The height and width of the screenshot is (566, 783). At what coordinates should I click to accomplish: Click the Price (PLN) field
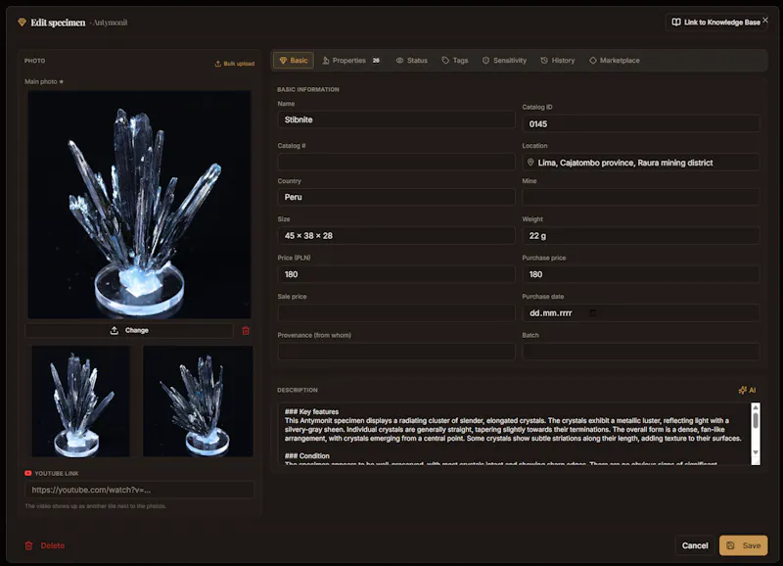pos(396,274)
